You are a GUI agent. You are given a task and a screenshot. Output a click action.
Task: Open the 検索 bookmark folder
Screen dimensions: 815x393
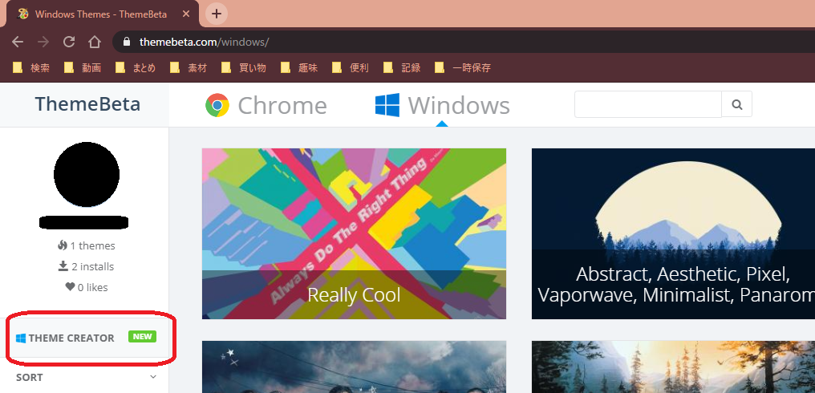click(x=31, y=67)
